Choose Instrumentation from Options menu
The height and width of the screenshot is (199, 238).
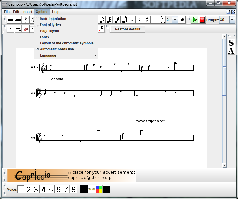point(66,19)
